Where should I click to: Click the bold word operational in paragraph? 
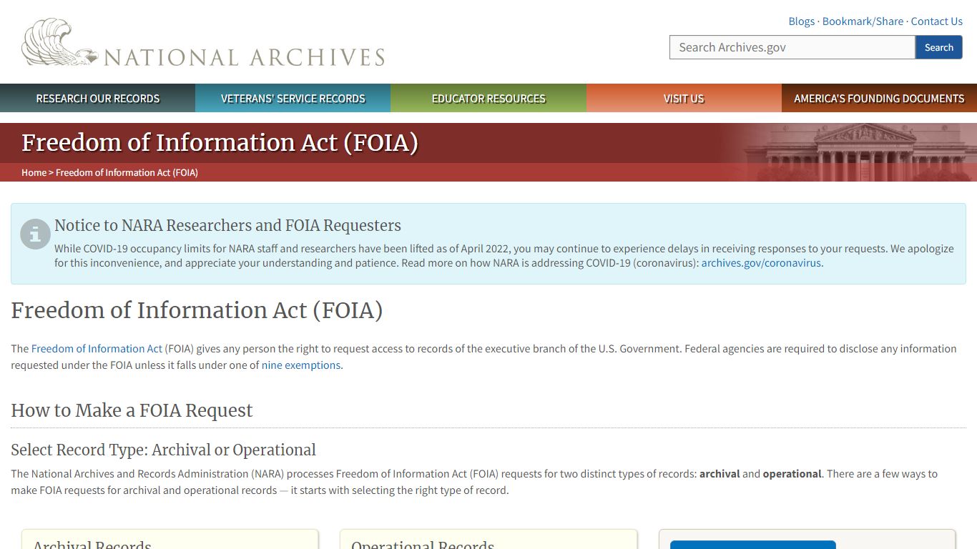tap(792, 474)
